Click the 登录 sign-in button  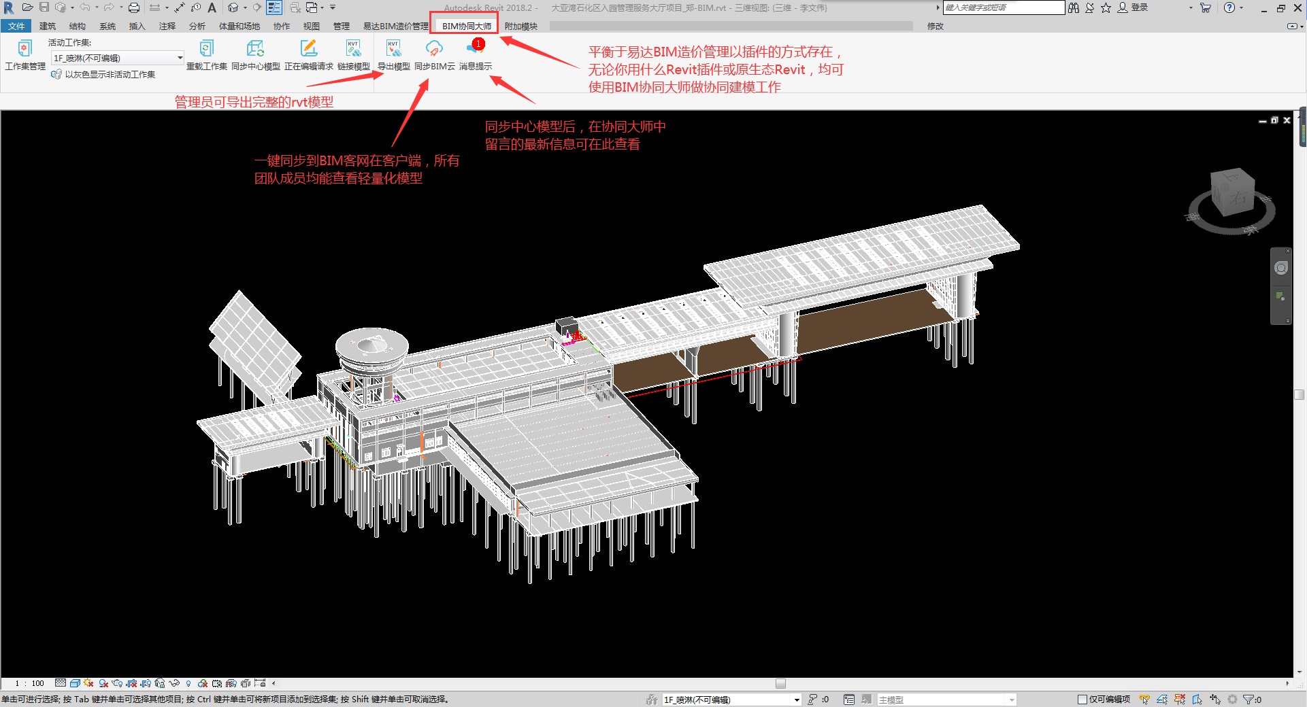point(1133,7)
